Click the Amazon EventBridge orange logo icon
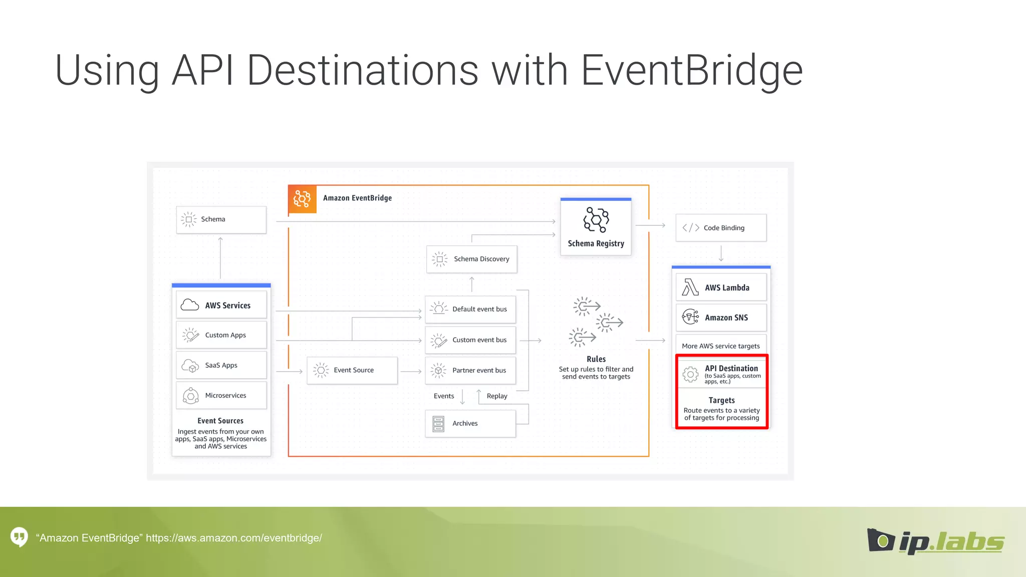Viewport: 1026px width, 577px height. (302, 199)
